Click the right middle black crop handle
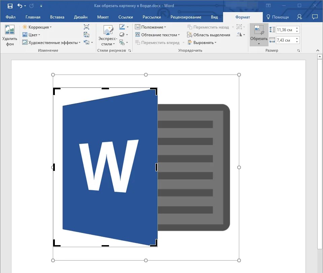Viewport: 323px width, 273px height. point(156,167)
